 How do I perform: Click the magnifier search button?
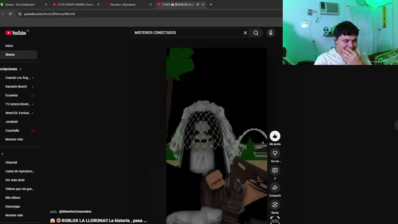pyautogui.click(x=256, y=33)
